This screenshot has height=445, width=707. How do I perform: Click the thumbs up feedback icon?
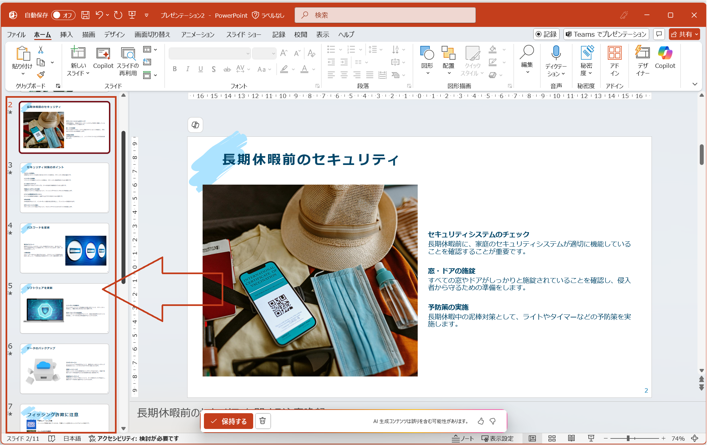480,421
